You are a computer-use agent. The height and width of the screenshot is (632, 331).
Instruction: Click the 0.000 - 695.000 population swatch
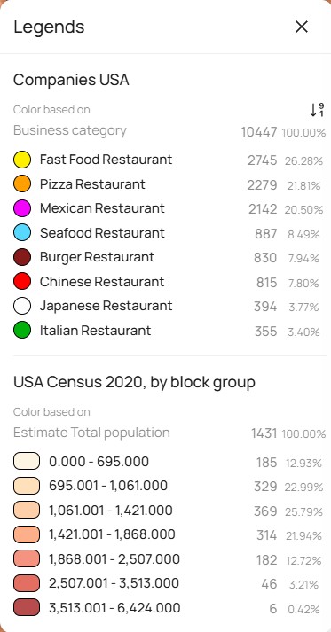[x=27, y=461]
